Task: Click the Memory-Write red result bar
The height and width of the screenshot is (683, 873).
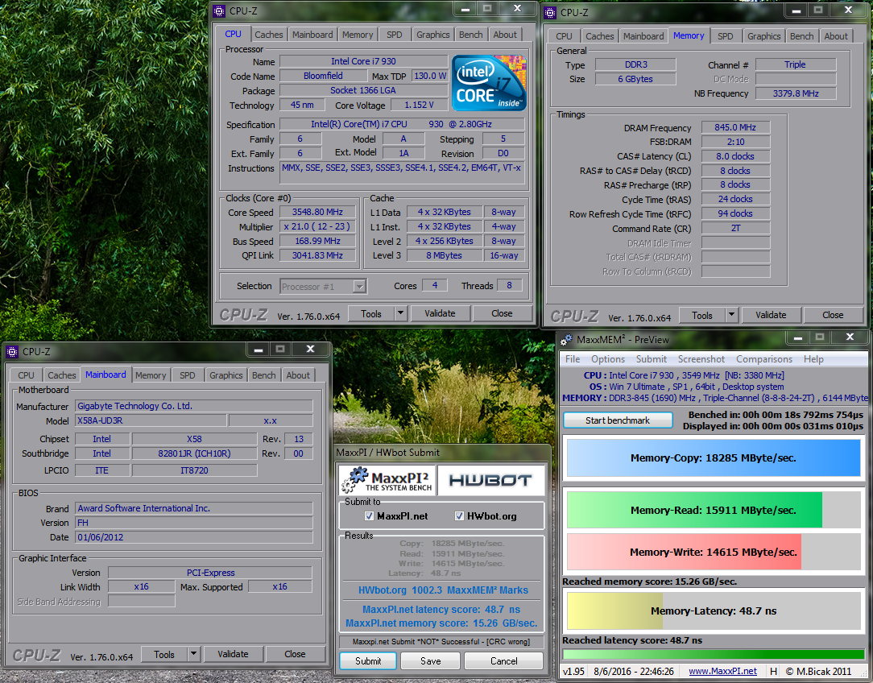Action: pyautogui.click(x=684, y=552)
